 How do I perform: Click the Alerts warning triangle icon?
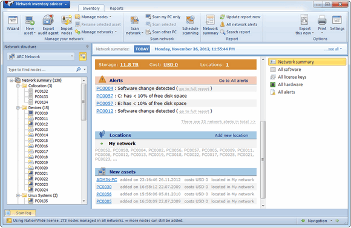[102, 79]
